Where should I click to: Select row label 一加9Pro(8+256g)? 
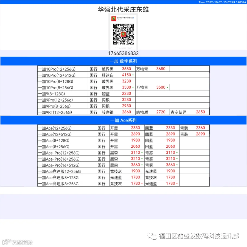pos(54,106)
